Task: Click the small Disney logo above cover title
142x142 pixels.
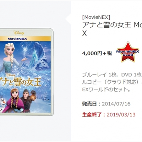Action: [x=11, y=75]
